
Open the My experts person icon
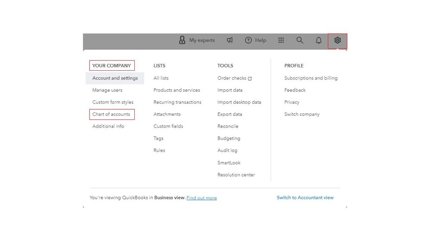(x=182, y=40)
